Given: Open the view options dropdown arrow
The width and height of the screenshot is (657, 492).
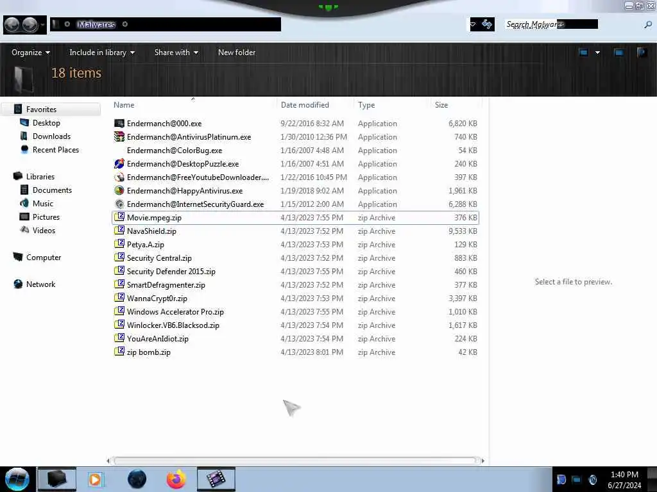Looking at the screenshot, I should click(x=597, y=53).
